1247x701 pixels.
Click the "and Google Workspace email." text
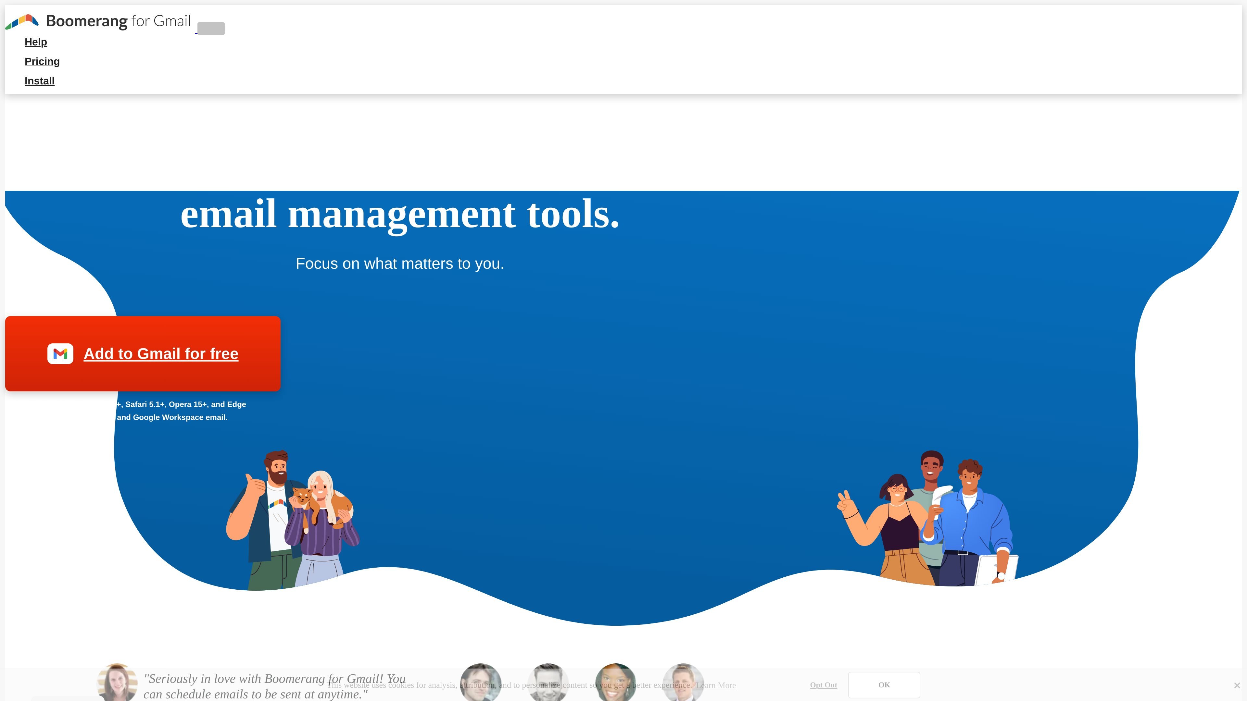[x=172, y=417]
